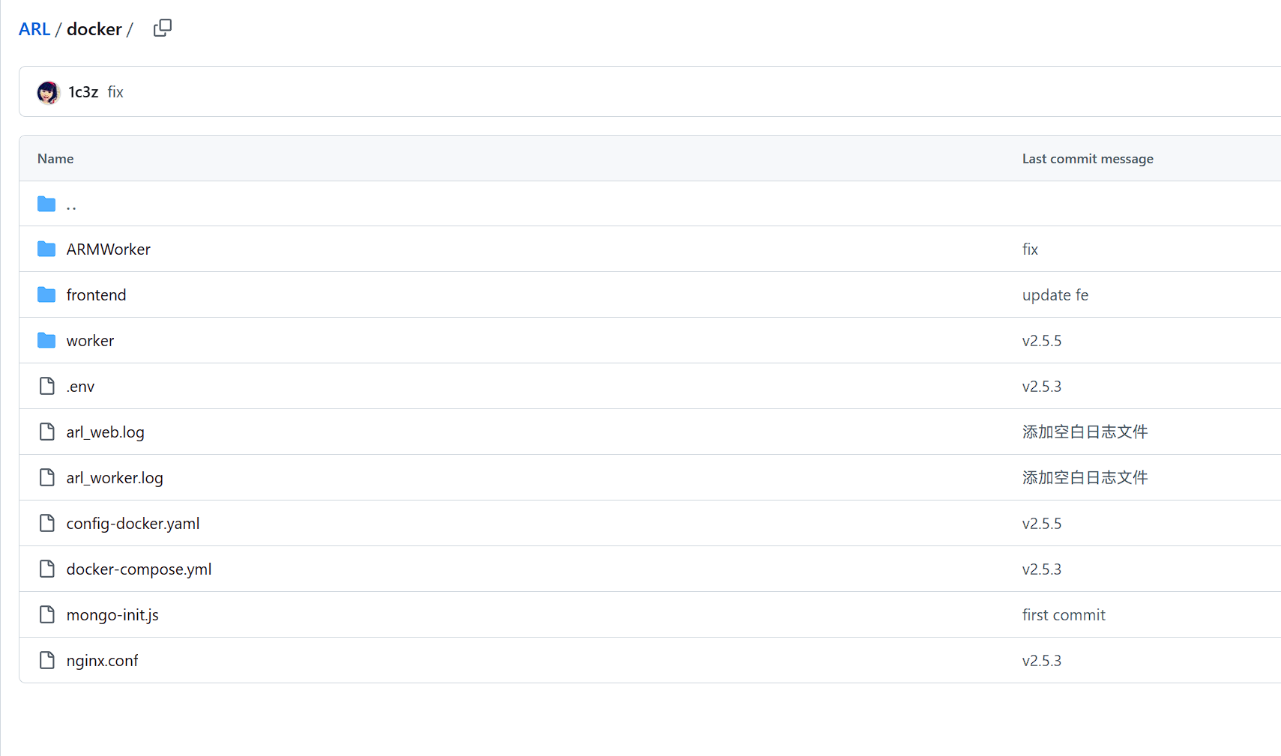Open the ARMWorker folder icon
The width and height of the screenshot is (1281, 756).
[46, 249]
